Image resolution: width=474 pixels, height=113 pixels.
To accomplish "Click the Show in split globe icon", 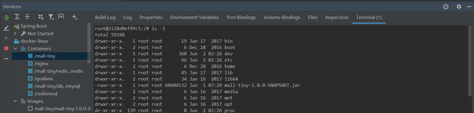I will 446,6.
